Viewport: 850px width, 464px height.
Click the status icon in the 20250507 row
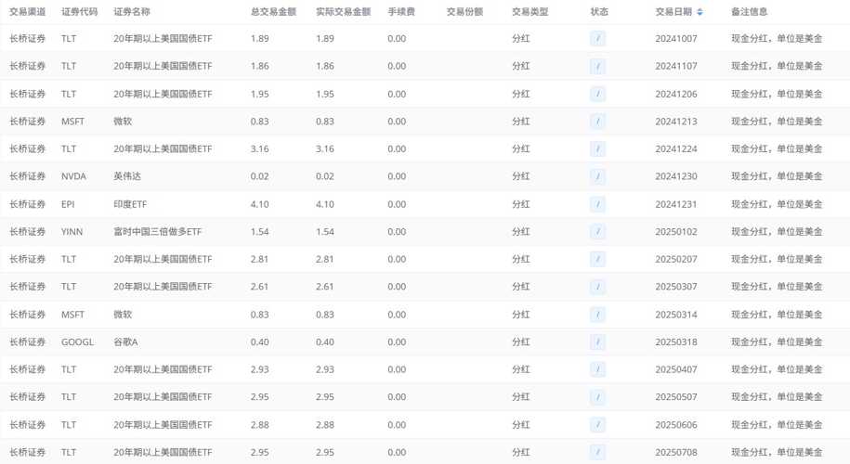(598, 397)
